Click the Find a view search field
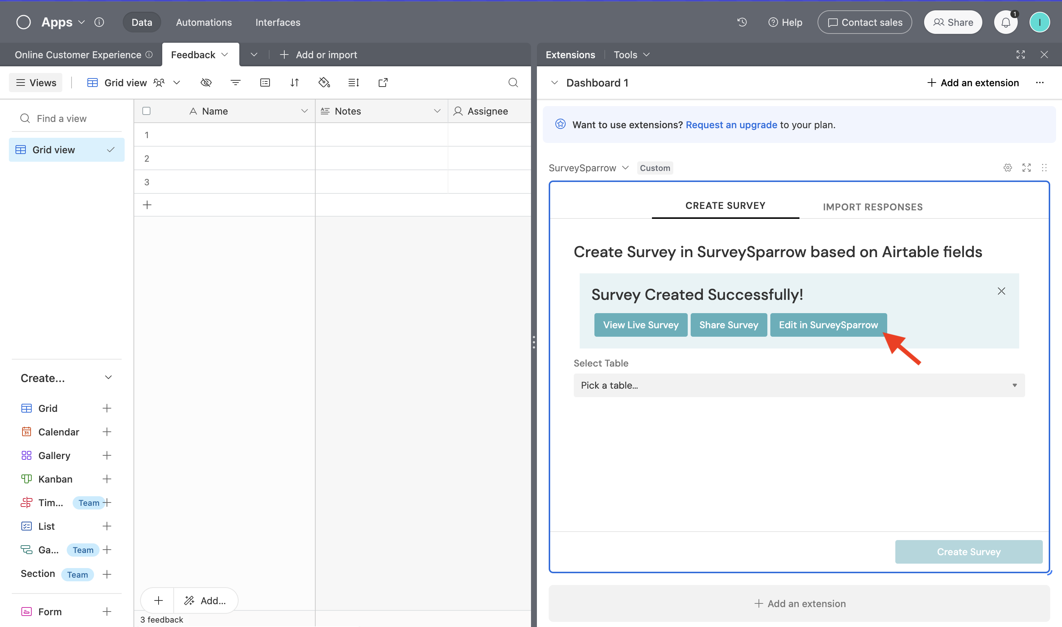The width and height of the screenshot is (1062, 627). (68, 118)
